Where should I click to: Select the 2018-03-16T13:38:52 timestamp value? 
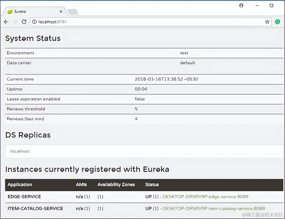pyautogui.click(x=166, y=79)
